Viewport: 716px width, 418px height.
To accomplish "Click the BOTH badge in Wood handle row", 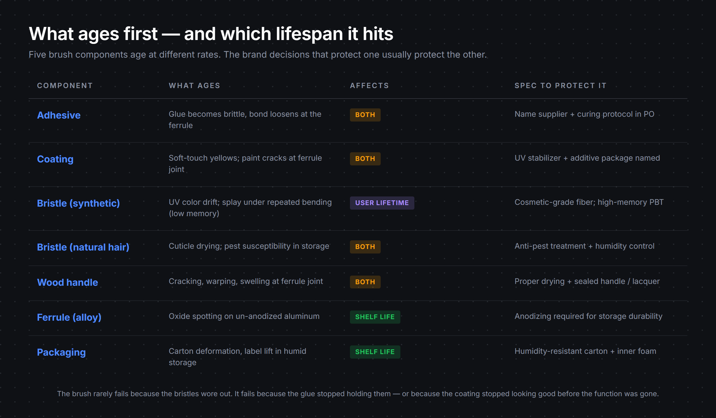I will (365, 282).
